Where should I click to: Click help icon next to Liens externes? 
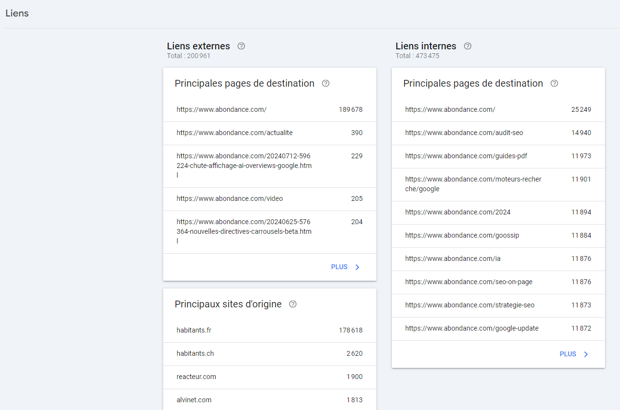pos(241,46)
